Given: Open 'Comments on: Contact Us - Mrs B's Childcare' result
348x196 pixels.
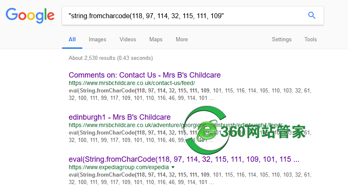Looking at the screenshot, I should point(145,75).
